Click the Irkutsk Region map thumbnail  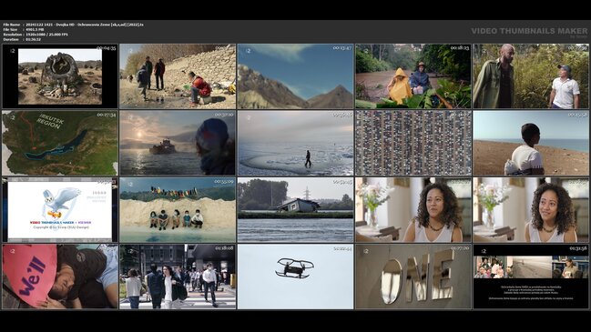click(60, 143)
